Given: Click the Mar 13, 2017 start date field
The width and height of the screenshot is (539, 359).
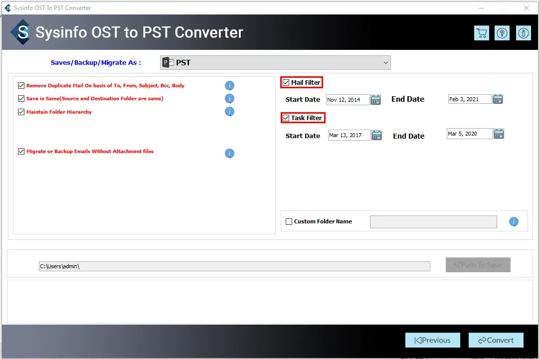Looking at the screenshot, I should point(349,135).
